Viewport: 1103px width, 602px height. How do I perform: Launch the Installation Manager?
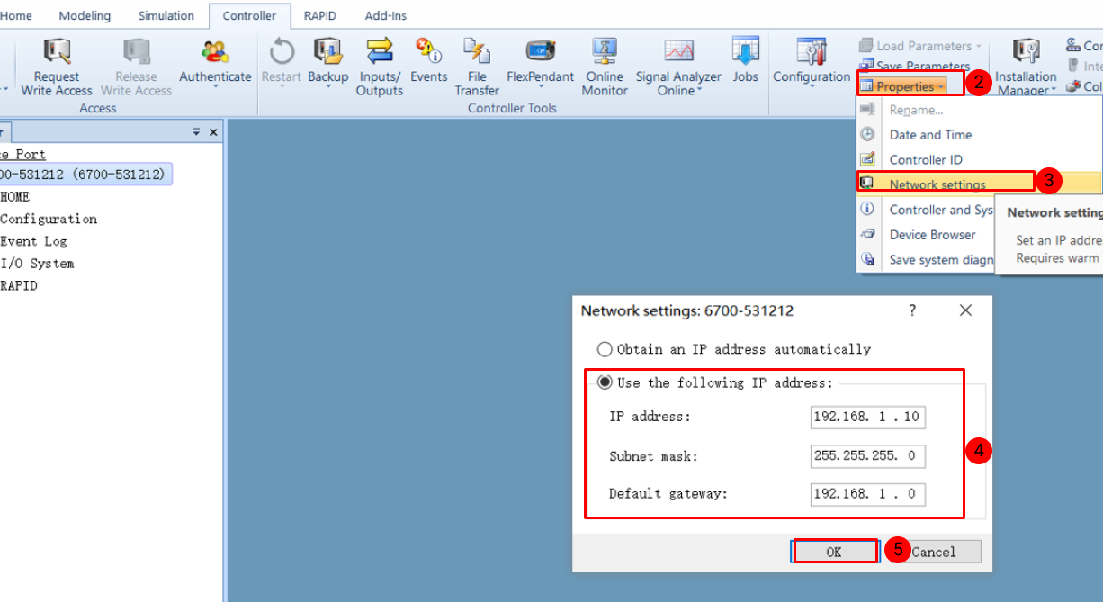[x=1026, y=66]
